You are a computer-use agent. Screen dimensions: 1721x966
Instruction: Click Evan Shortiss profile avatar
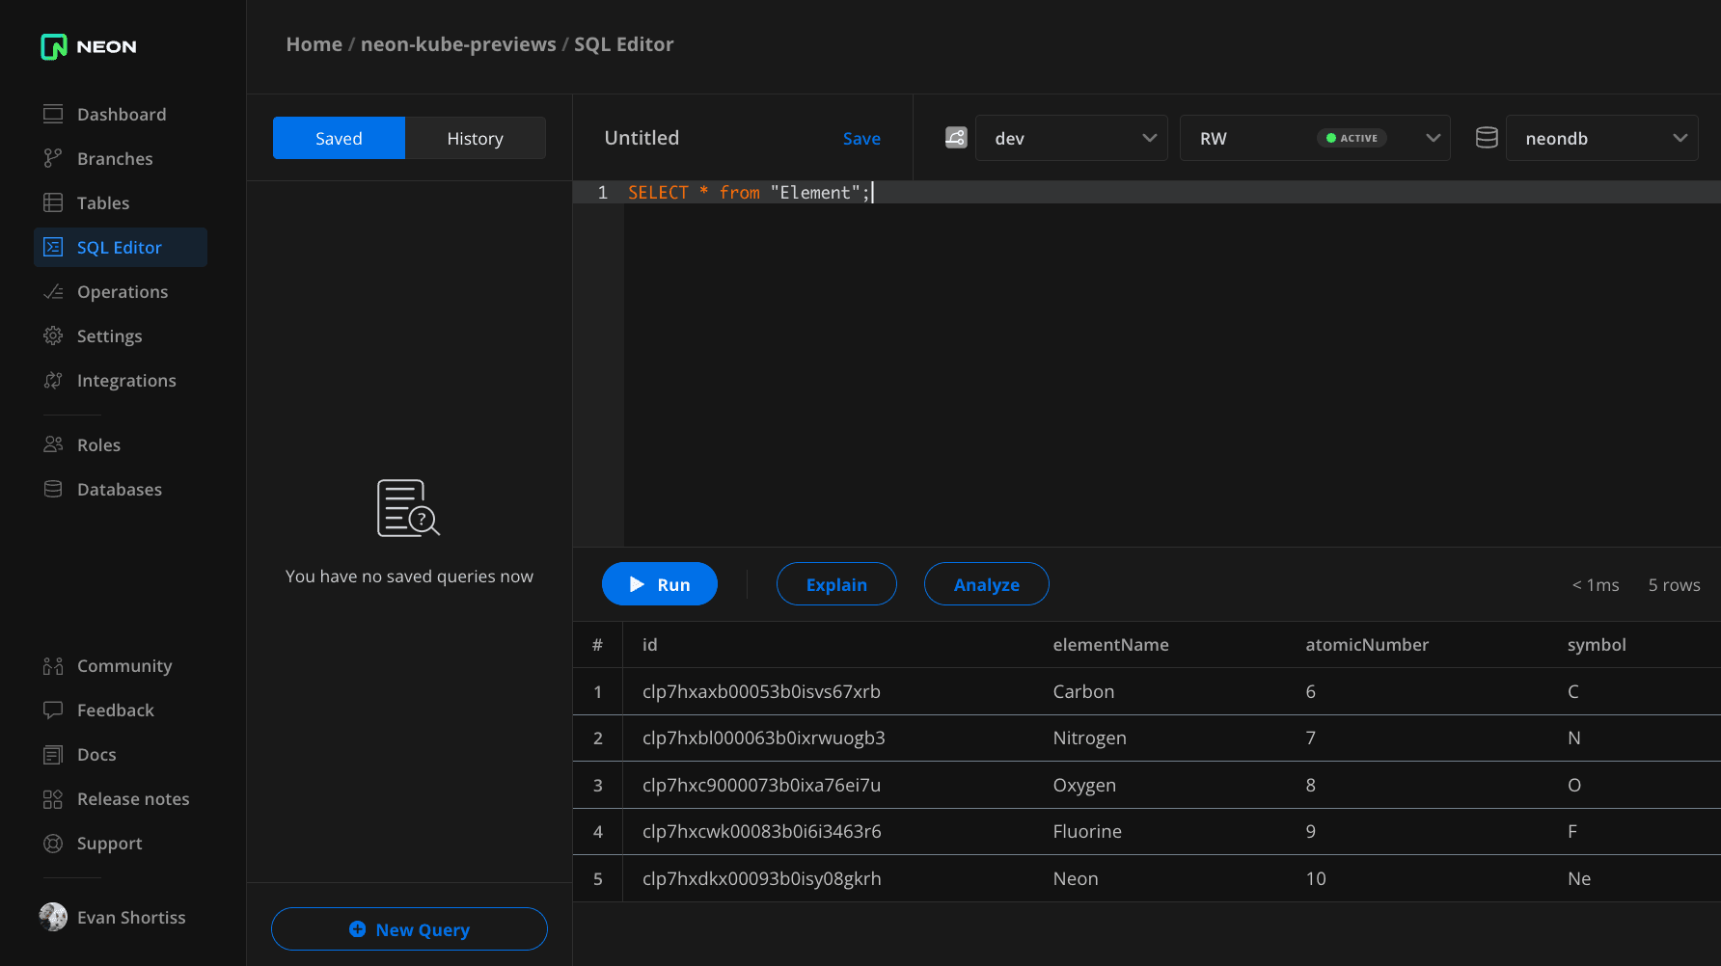(53, 917)
